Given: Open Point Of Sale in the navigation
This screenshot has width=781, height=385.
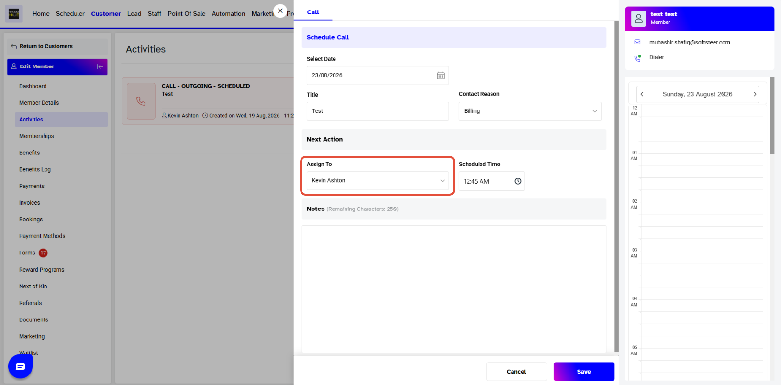Looking at the screenshot, I should click(187, 14).
